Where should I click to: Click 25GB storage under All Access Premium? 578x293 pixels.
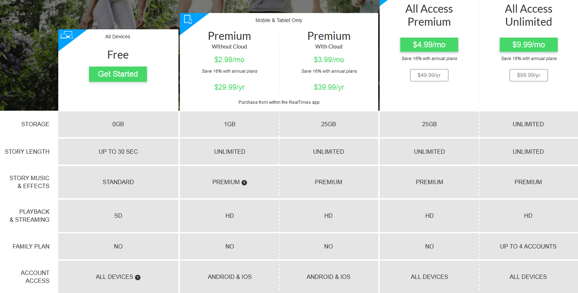point(430,124)
